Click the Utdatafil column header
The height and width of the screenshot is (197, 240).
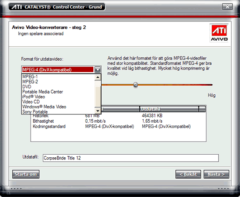tap(169, 109)
